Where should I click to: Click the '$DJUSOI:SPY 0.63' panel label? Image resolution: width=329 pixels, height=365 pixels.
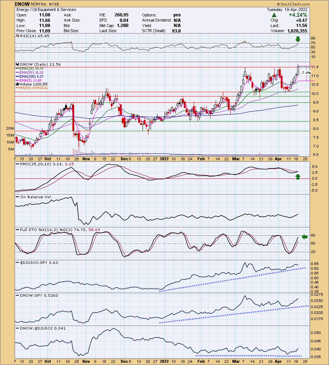pos(39,262)
